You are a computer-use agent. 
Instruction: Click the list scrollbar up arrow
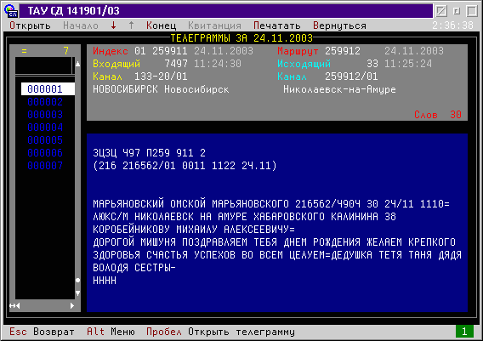[77, 64]
